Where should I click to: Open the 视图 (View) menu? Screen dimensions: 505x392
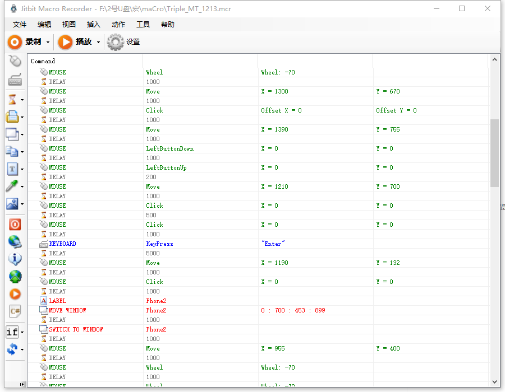coord(68,25)
